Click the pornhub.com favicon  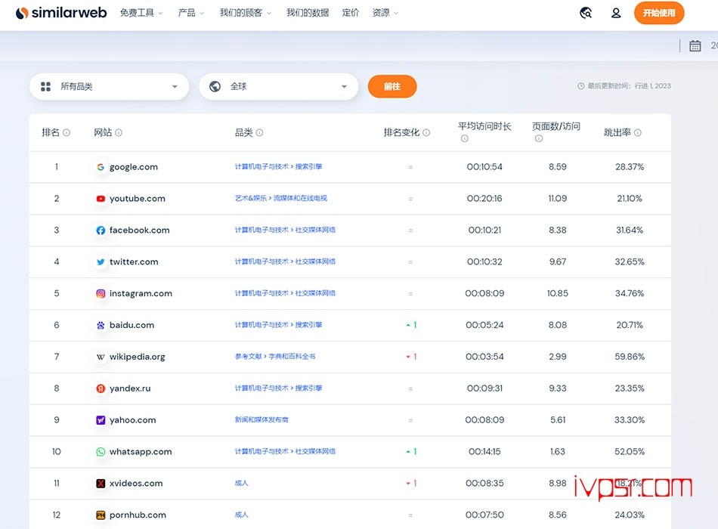coord(101,515)
